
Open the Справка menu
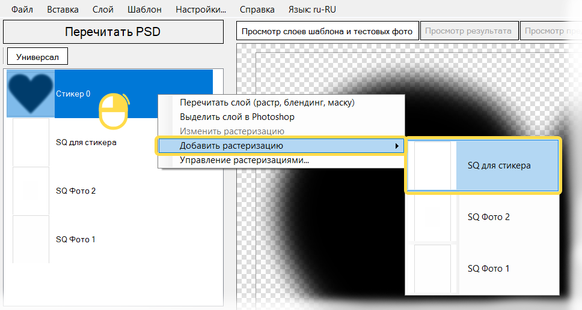click(x=257, y=10)
